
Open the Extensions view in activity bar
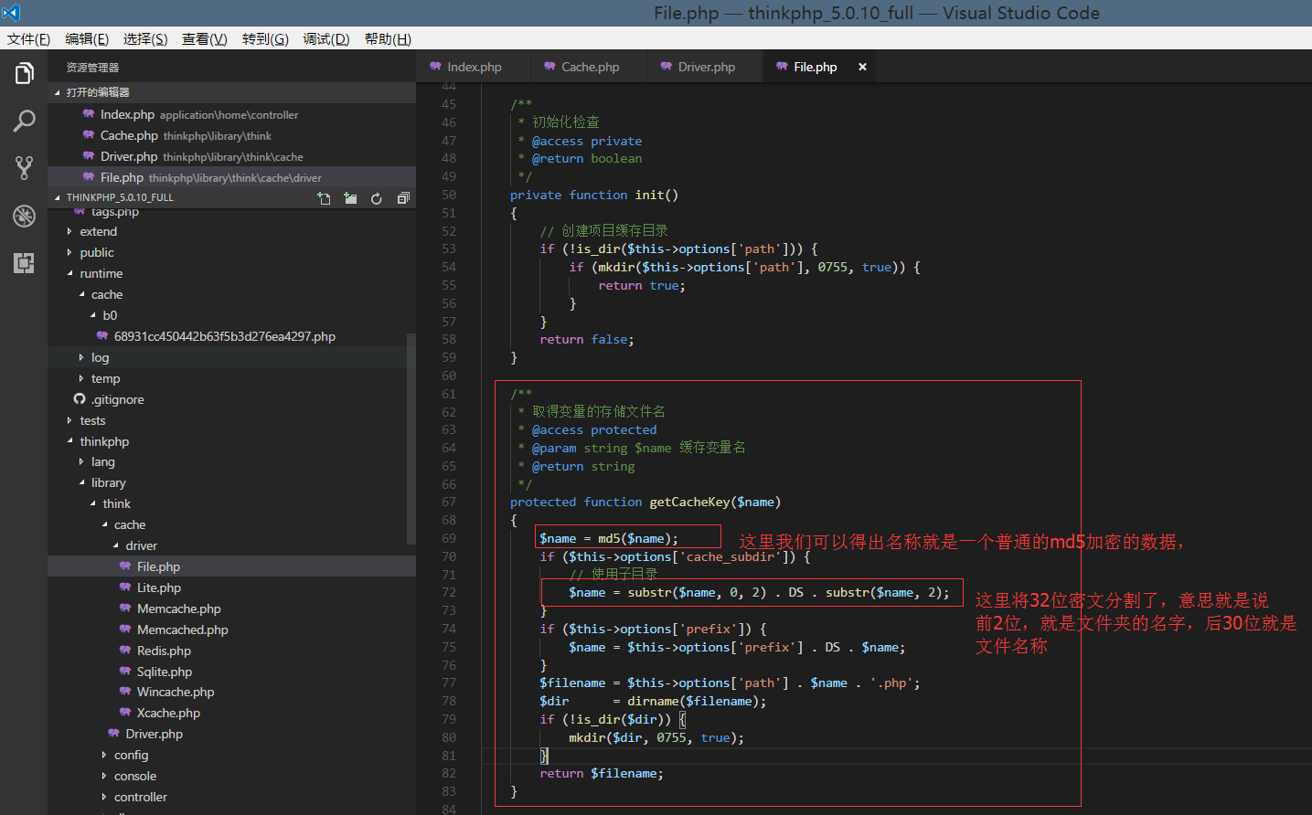(x=24, y=263)
